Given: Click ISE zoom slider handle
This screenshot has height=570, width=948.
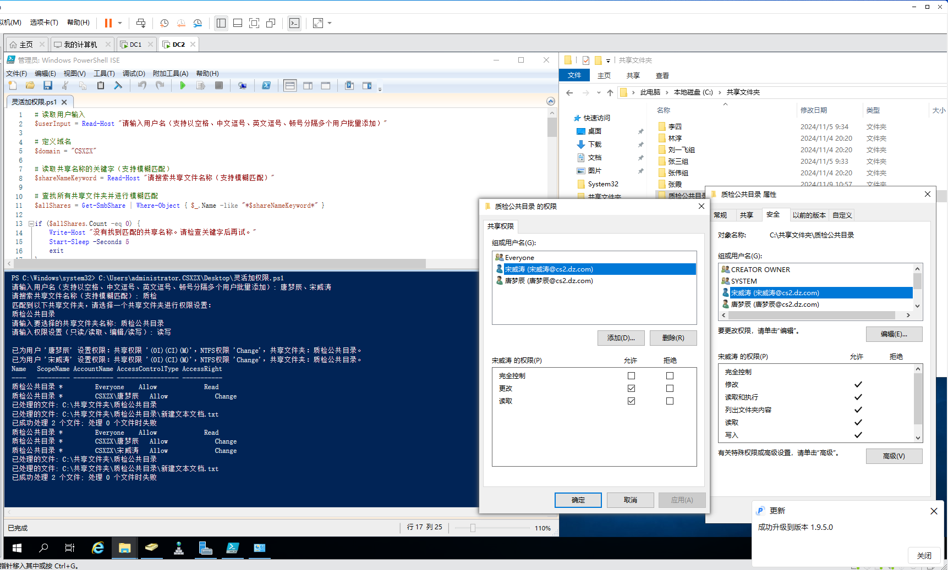Looking at the screenshot, I should (473, 528).
